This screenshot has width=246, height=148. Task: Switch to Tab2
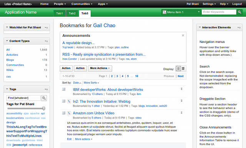pos(72,13)
